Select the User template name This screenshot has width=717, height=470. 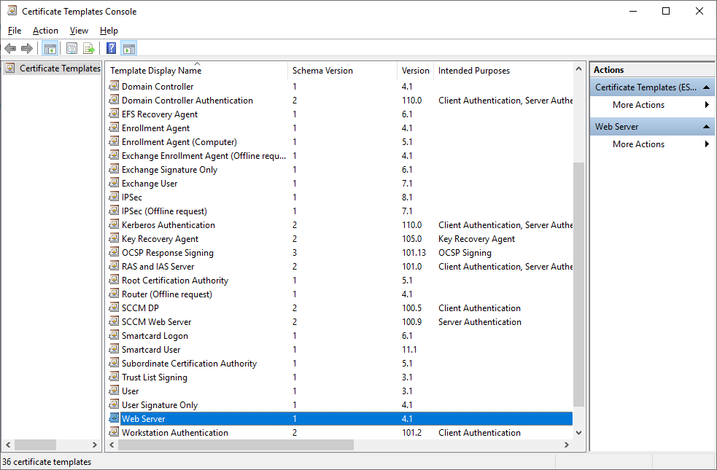[130, 391]
